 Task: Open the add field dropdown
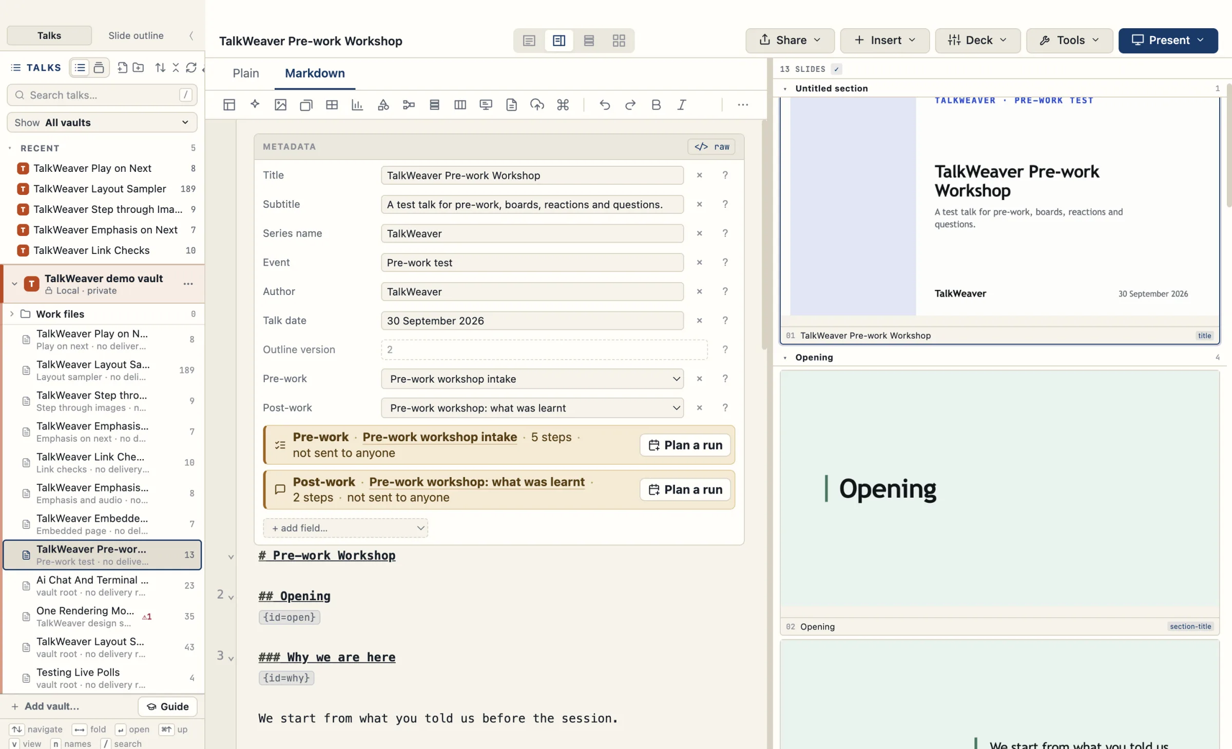tap(345, 528)
